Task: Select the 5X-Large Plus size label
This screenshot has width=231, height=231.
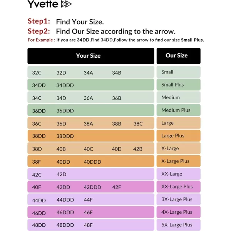Action: click(177, 225)
